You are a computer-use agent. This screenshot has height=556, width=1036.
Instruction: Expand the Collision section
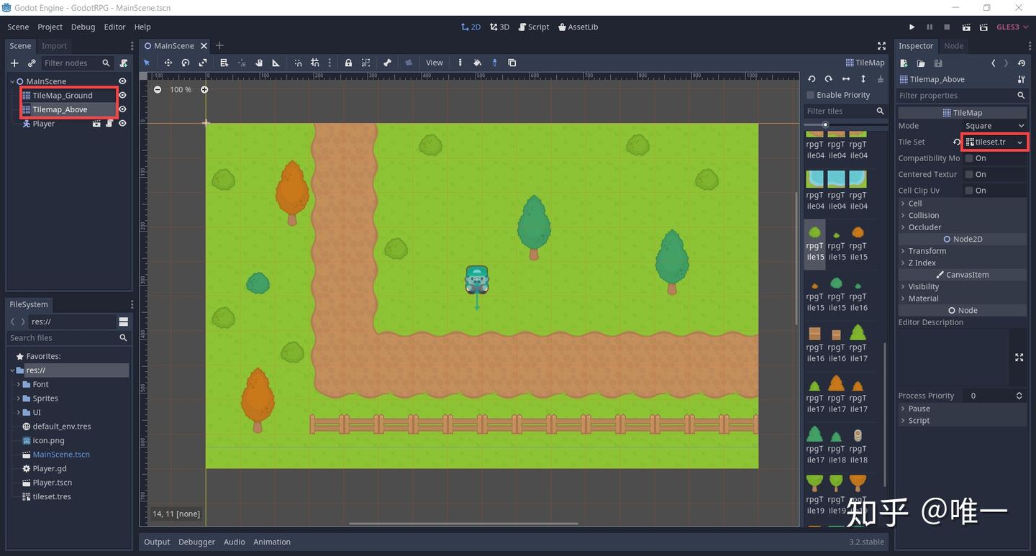tap(924, 215)
